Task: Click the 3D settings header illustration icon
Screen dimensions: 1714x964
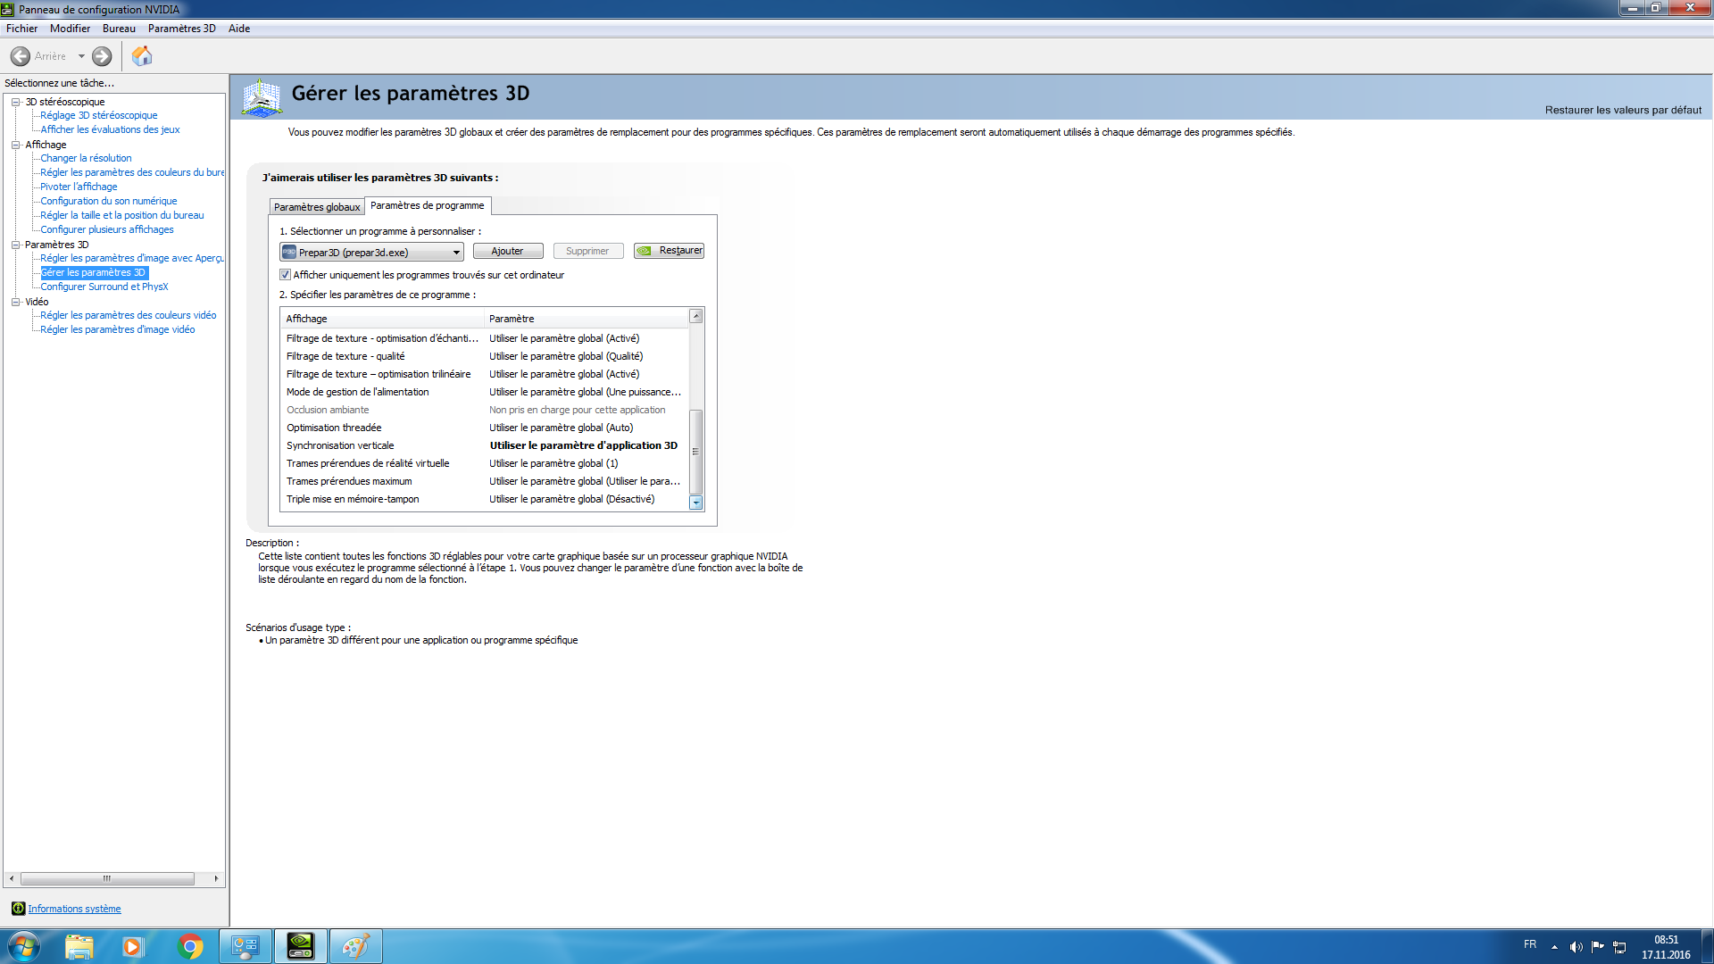Action: tap(262, 97)
